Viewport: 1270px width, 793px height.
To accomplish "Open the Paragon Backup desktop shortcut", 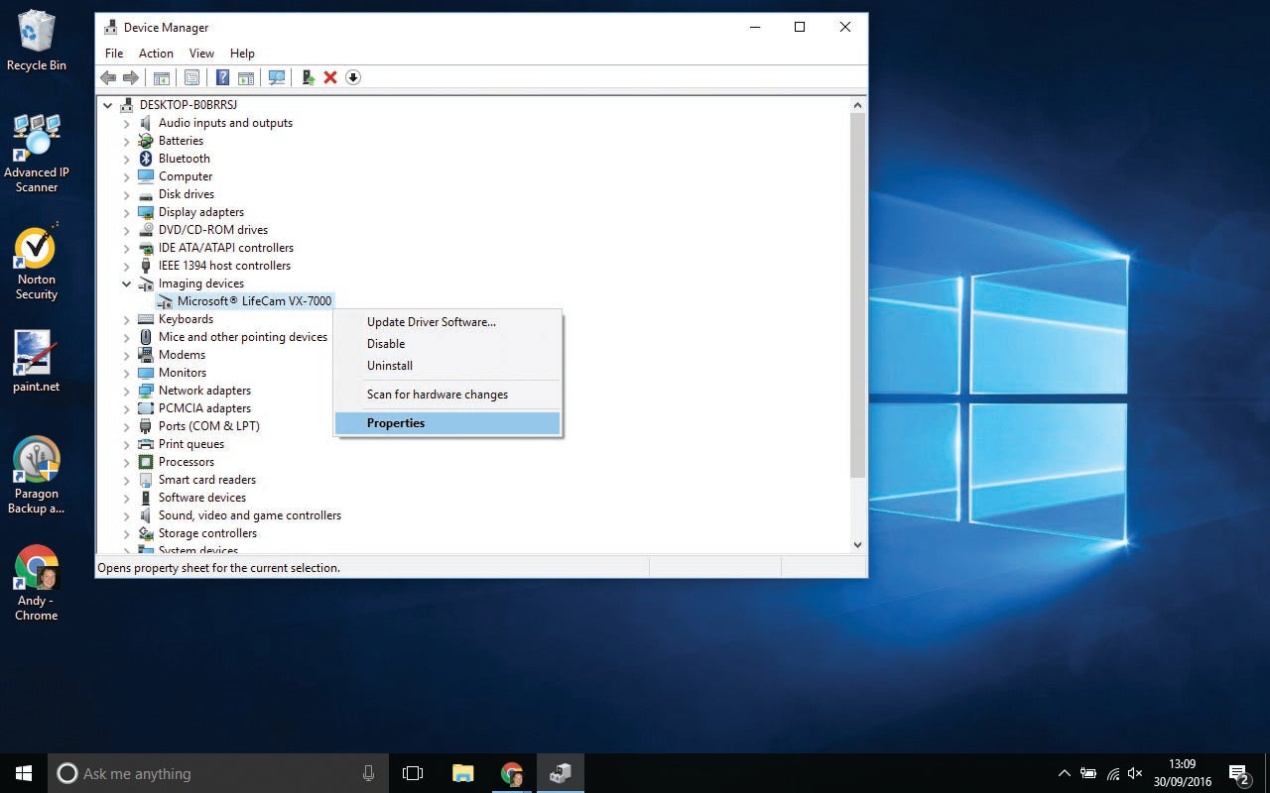I will tap(37, 476).
